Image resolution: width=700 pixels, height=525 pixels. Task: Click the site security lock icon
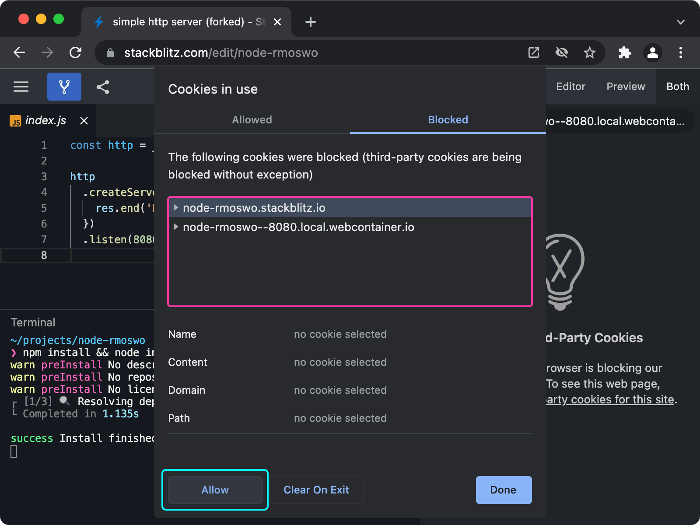(x=111, y=52)
